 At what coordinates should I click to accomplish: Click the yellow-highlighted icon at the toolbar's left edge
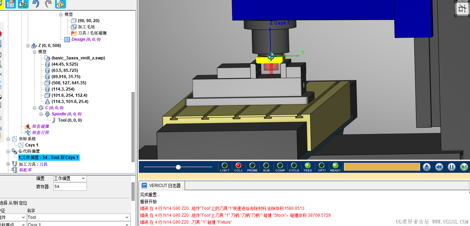point(1,4)
